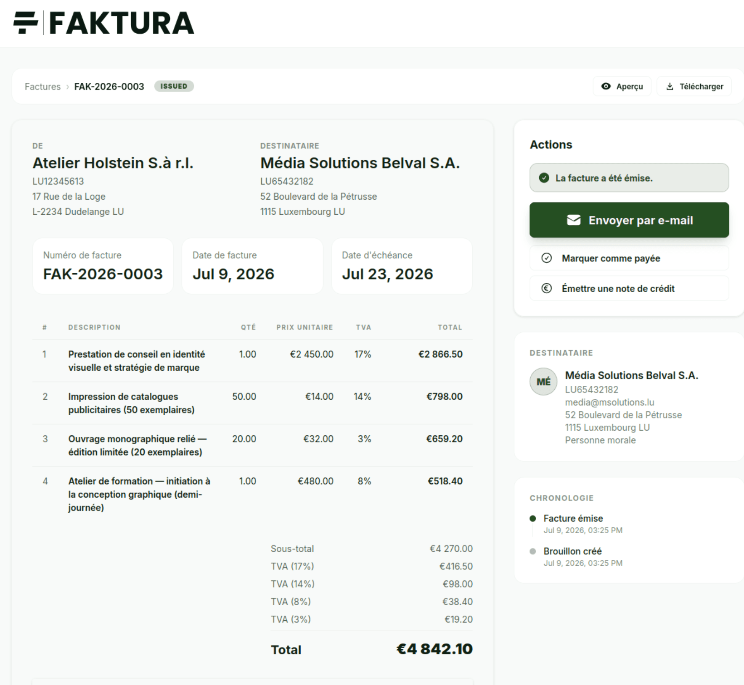Click 'Ouvrage monographique relié' line item
The image size is (744, 685).
click(x=138, y=445)
